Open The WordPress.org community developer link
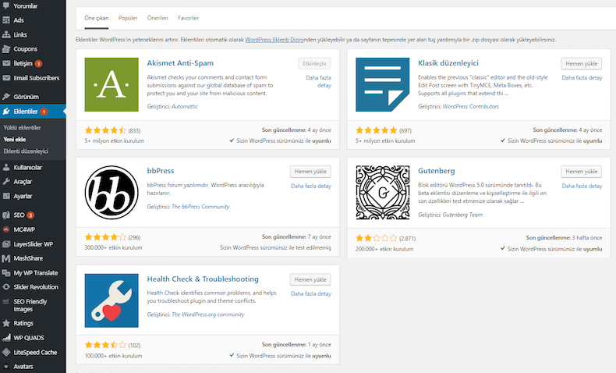 (208, 314)
